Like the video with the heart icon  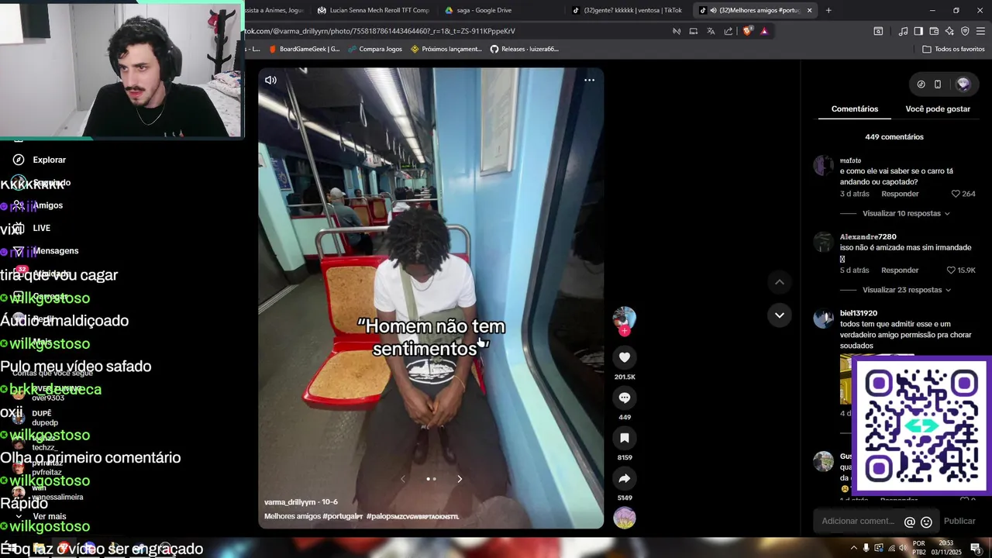(x=625, y=357)
